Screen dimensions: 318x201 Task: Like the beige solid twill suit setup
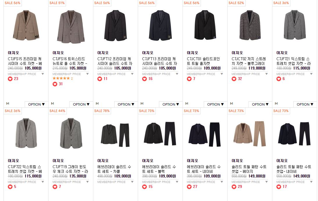(x=234, y=187)
